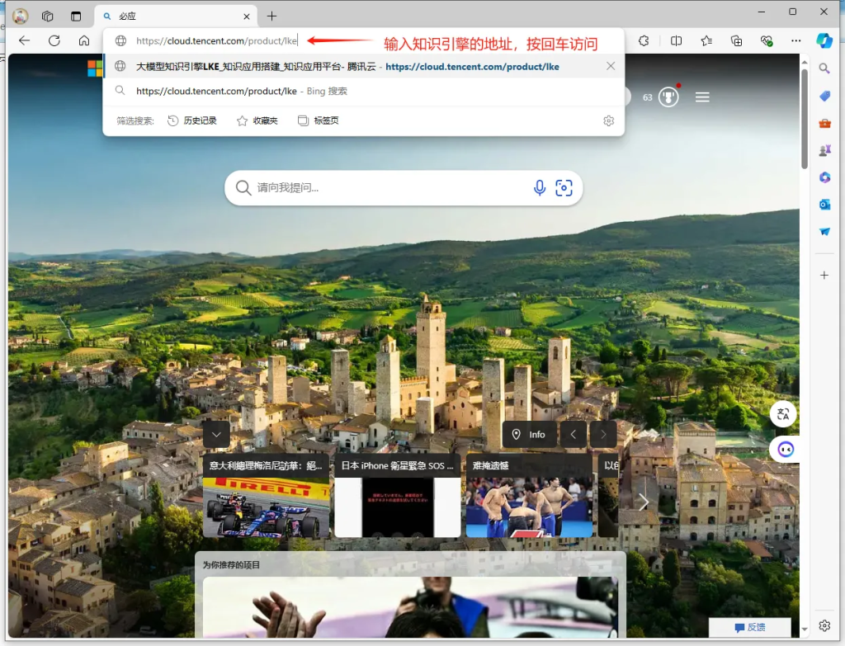This screenshot has width=845, height=646.
Task: Open the Favorites star list icon
Action: [706, 40]
